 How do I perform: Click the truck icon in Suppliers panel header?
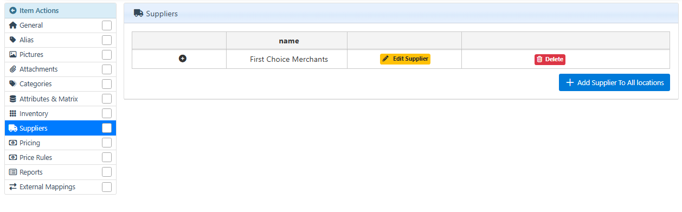pyautogui.click(x=138, y=13)
